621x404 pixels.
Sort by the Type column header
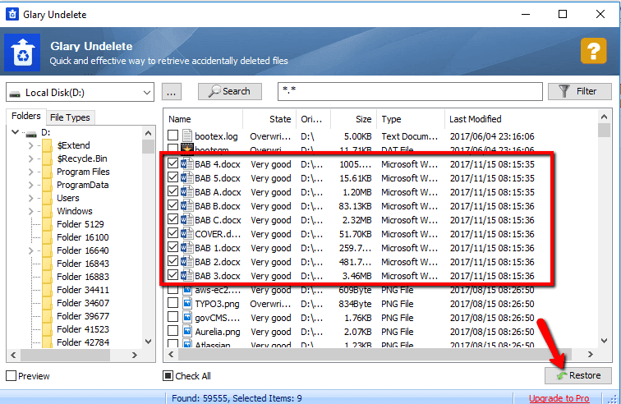[411, 119]
